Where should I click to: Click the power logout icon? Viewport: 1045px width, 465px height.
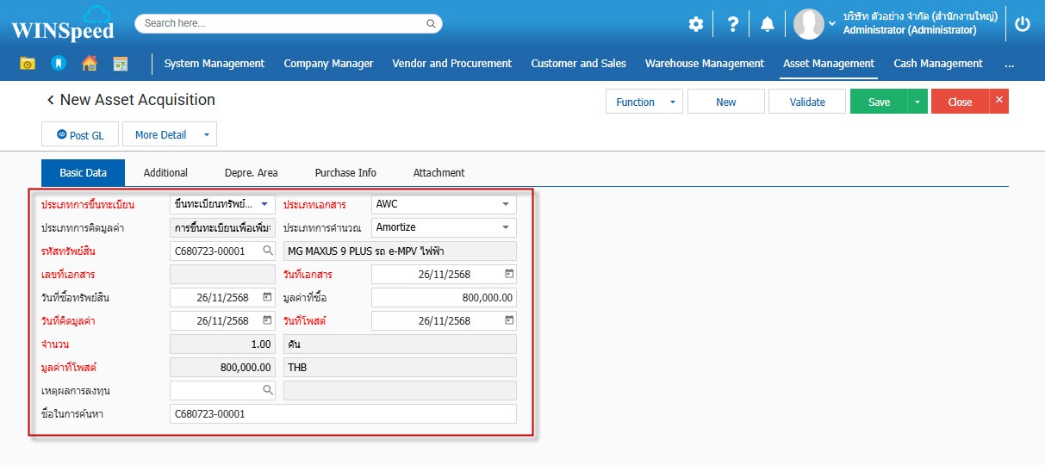tap(1023, 24)
